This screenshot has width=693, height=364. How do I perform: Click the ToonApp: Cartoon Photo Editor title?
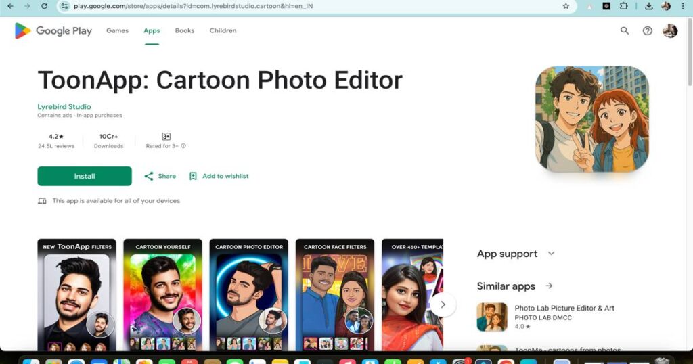(220, 80)
